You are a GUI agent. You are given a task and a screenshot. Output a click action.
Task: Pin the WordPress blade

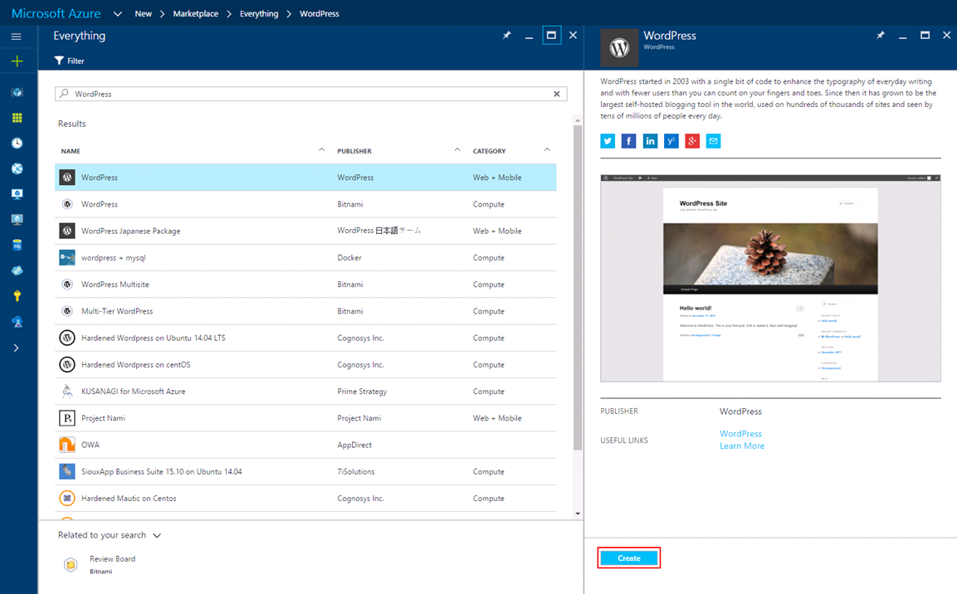(x=880, y=36)
